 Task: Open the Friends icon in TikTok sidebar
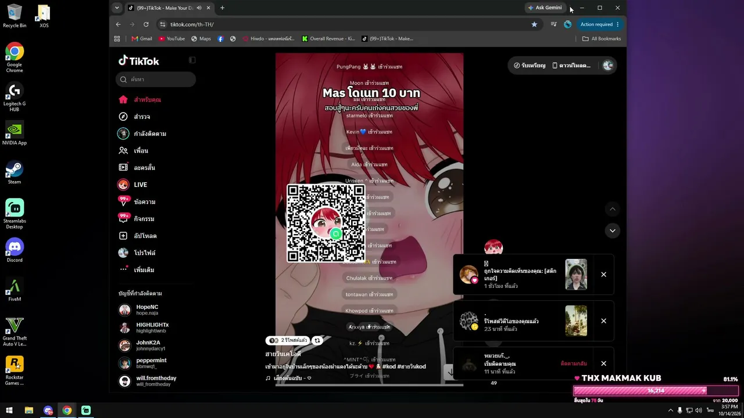(x=123, y=150)
